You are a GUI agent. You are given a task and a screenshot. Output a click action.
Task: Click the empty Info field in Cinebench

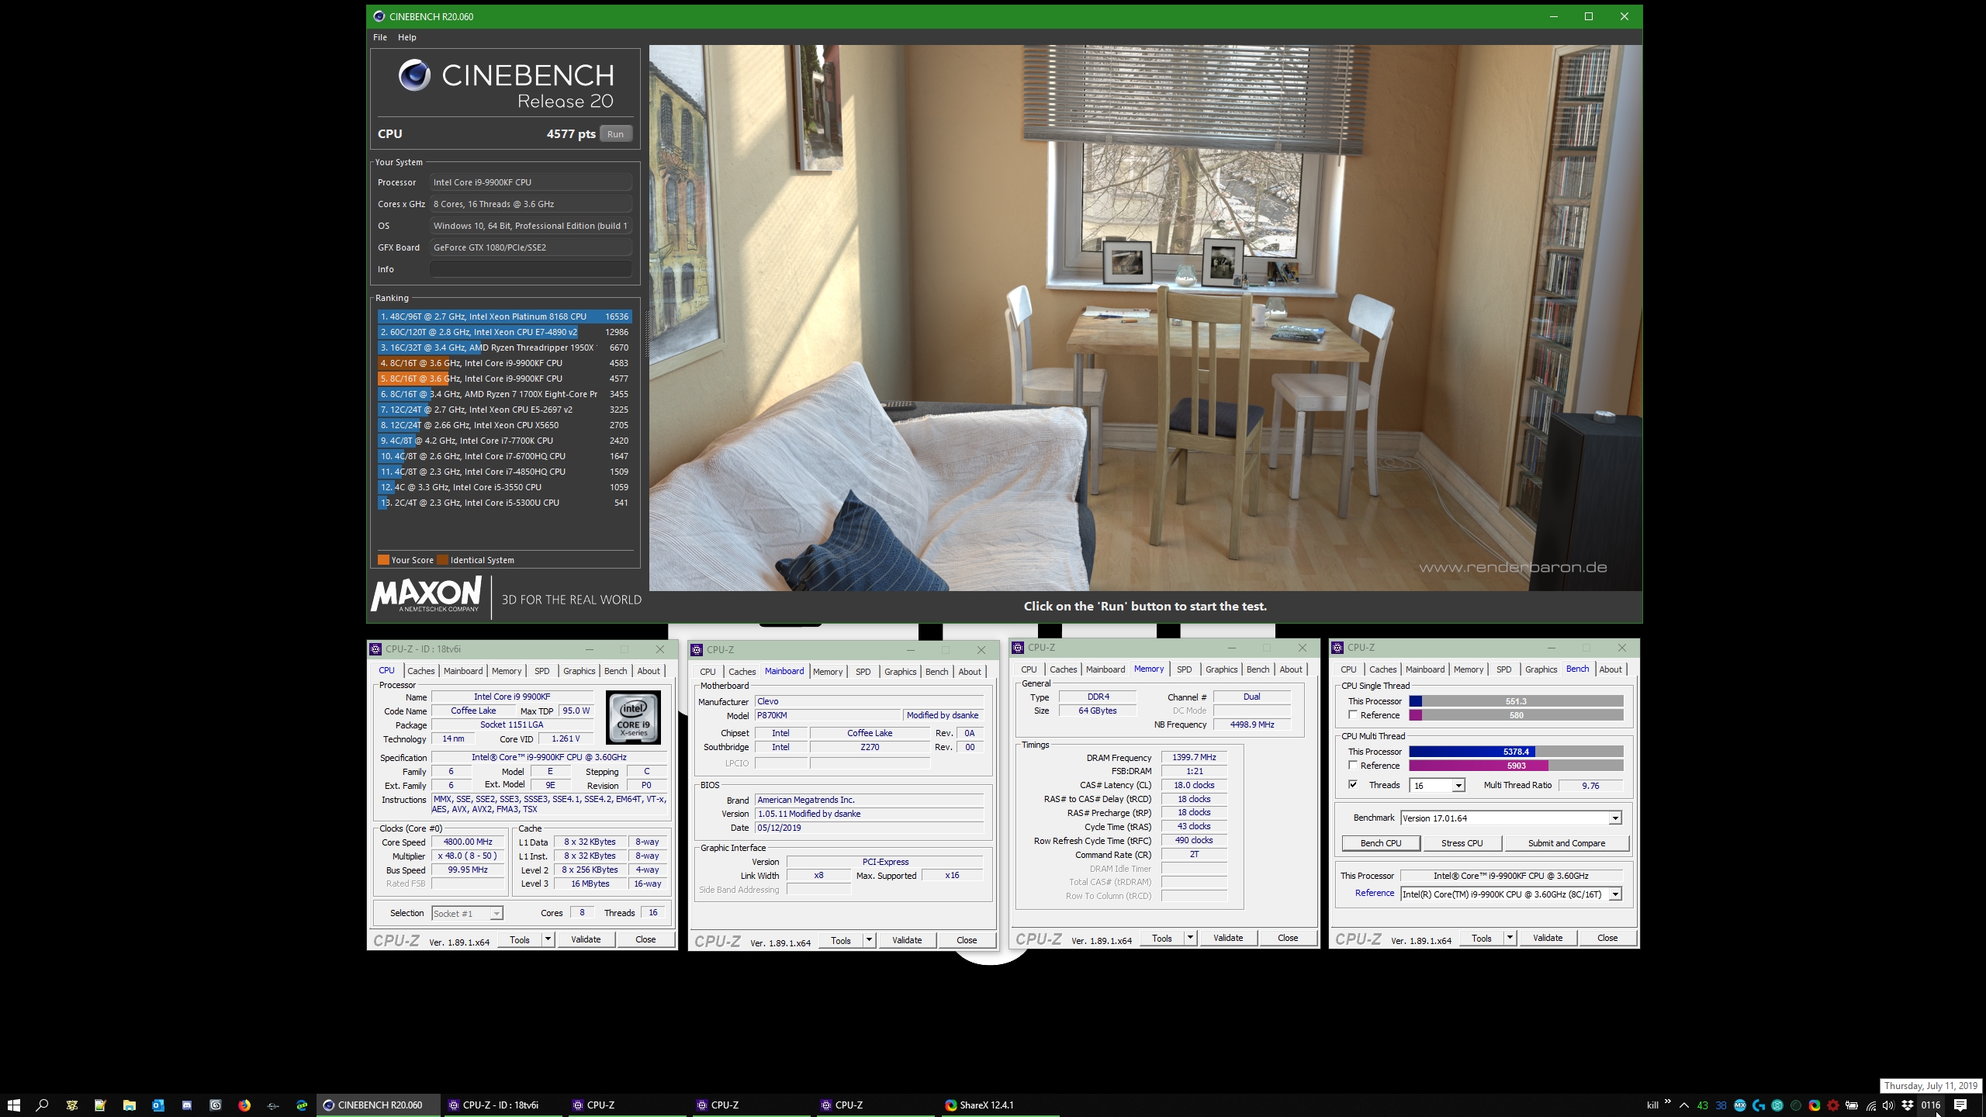pos(531,269)
